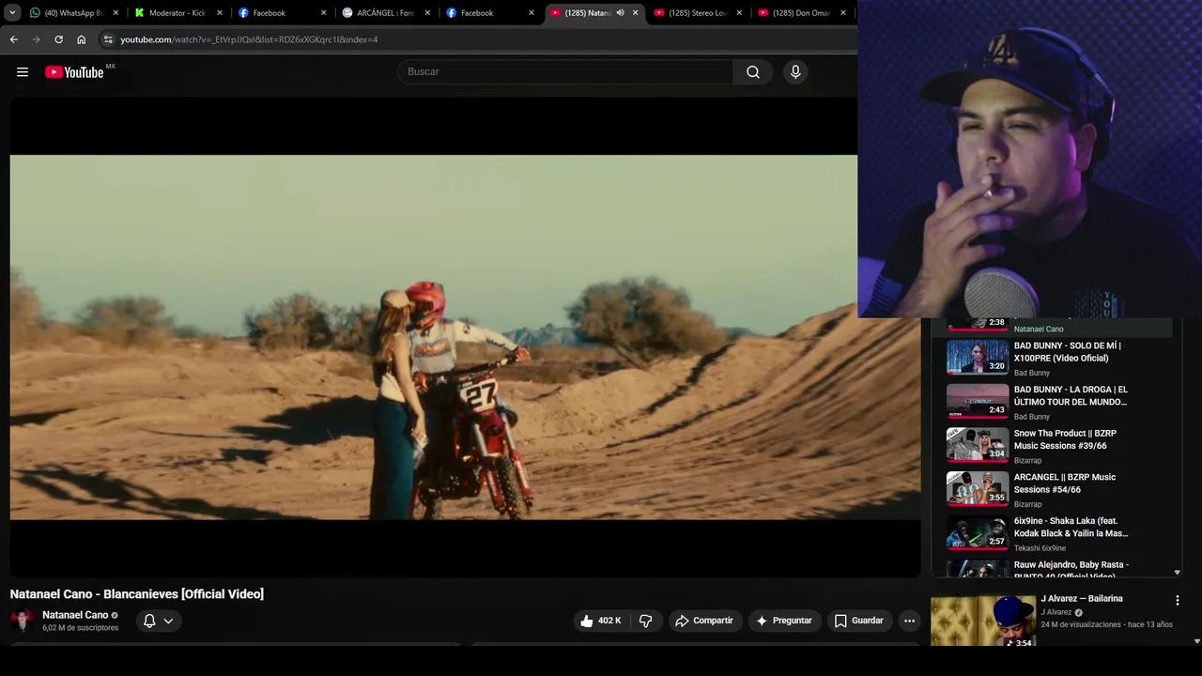Image resolution: width=1202 pixels, height=676 pixels.
Task: Go back with the browser back arrow
Action: [x=13, y=39]
